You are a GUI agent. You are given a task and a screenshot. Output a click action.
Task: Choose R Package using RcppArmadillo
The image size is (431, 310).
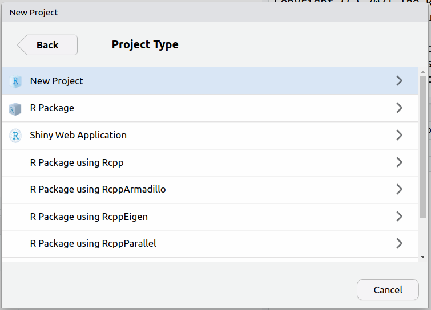98,189
